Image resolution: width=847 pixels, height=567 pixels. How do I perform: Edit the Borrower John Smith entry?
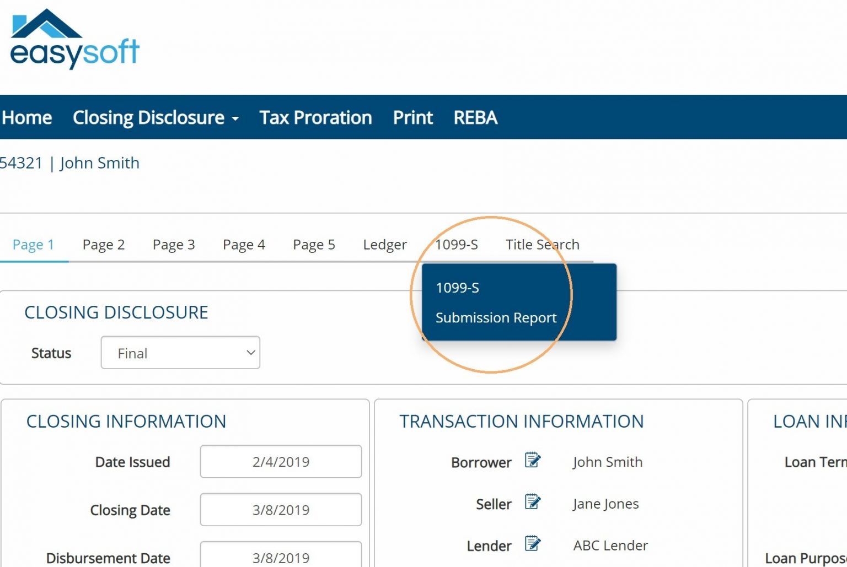point(532,462)
